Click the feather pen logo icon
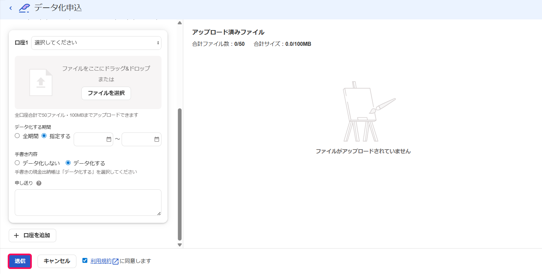 pyautogui.click(x=24, y=8)
